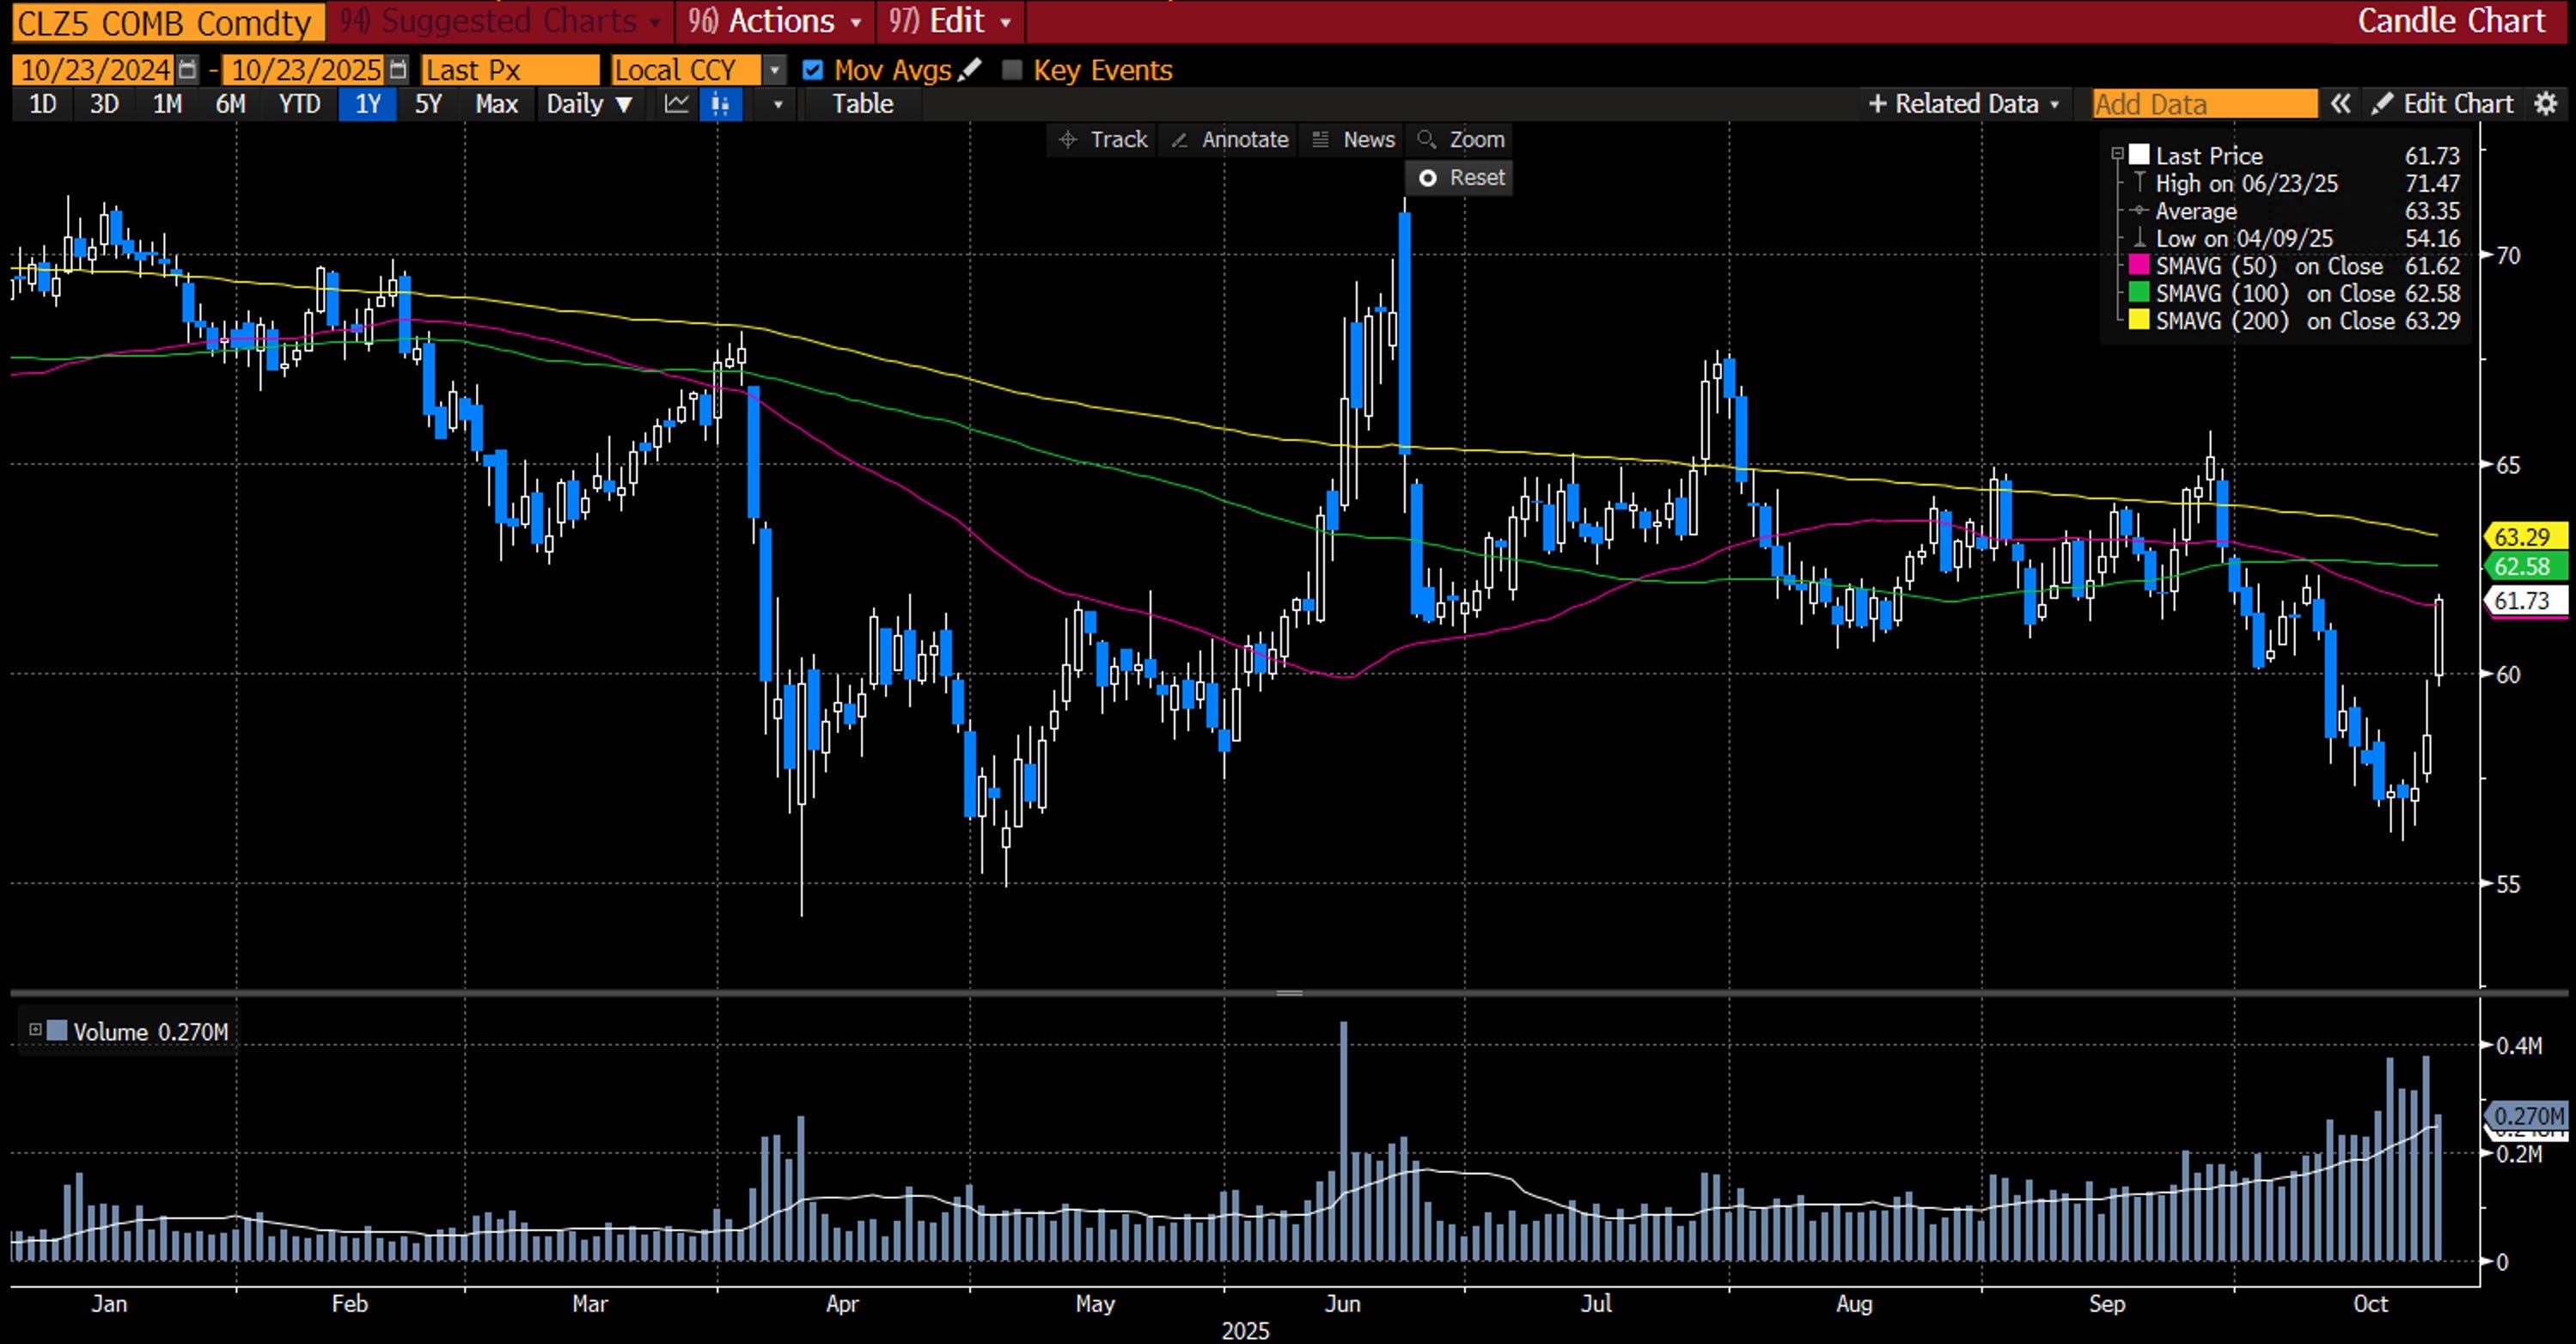Select the candlestick chart type icon
This screenshot has height=1344, width=2576.
721,104
